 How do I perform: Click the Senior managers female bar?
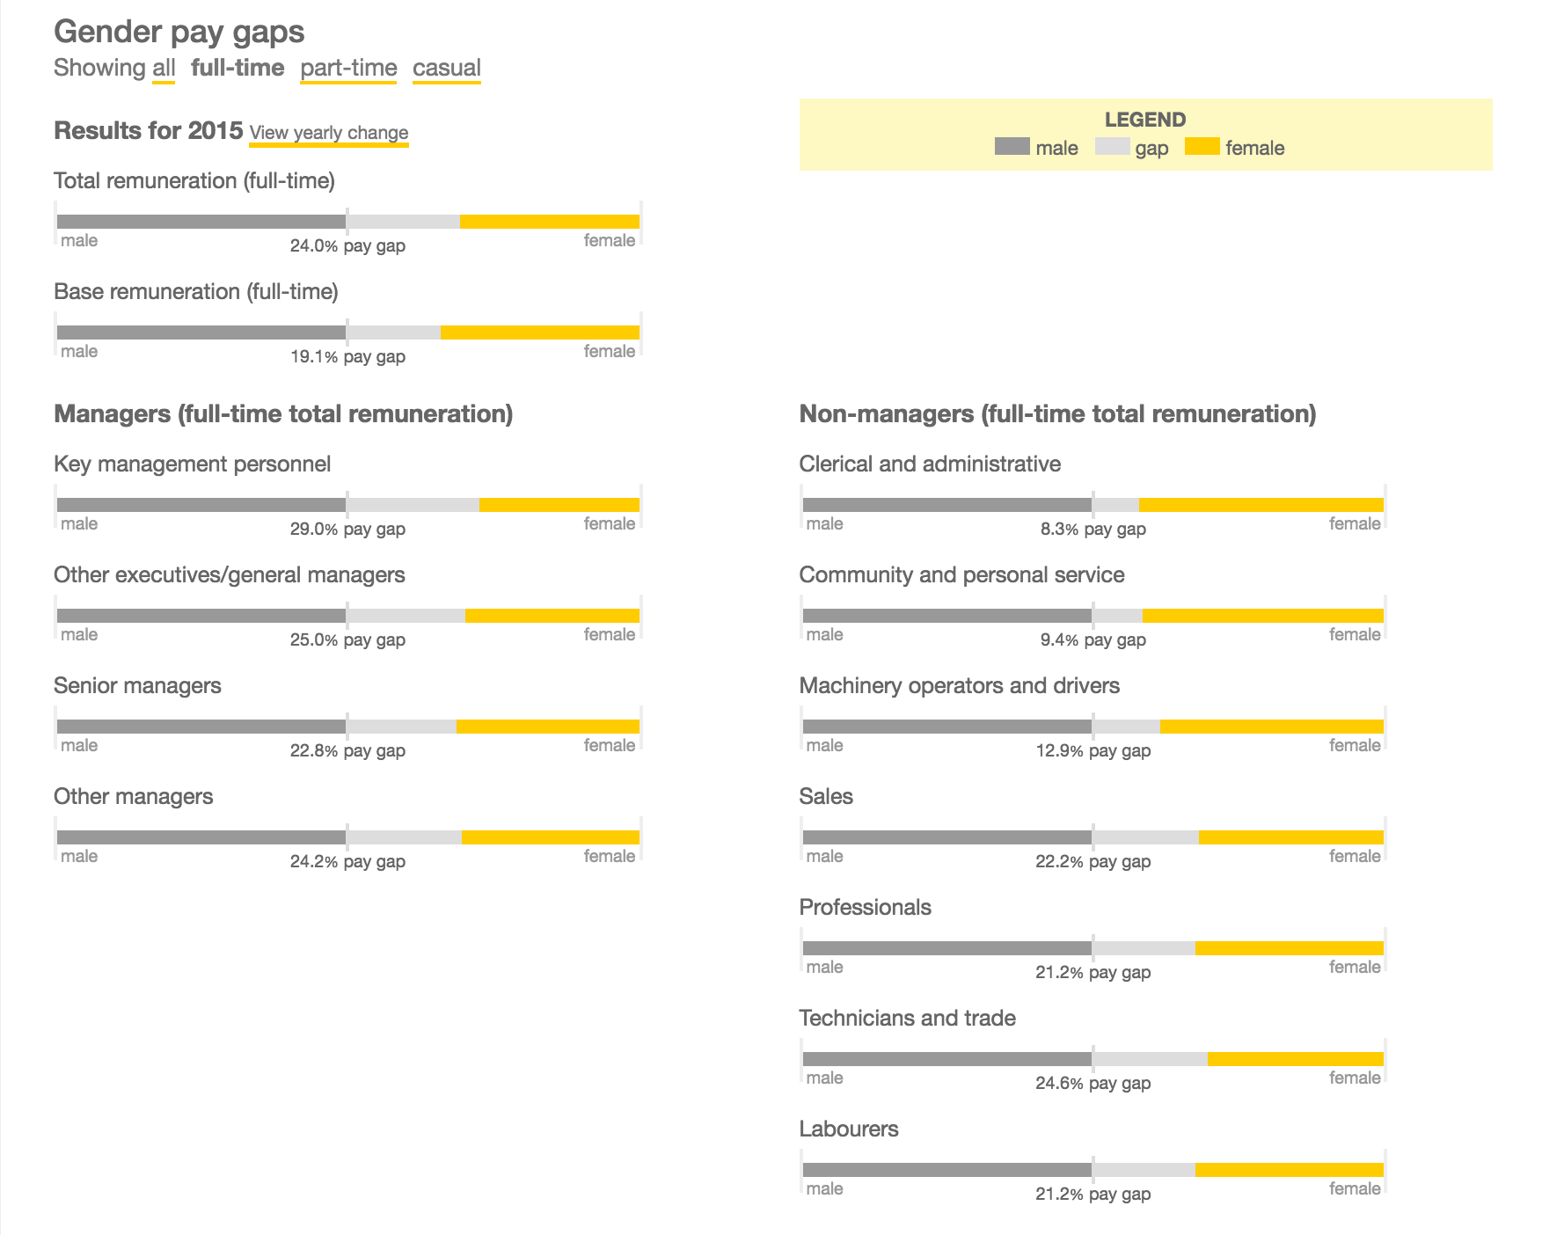[547, 727]
